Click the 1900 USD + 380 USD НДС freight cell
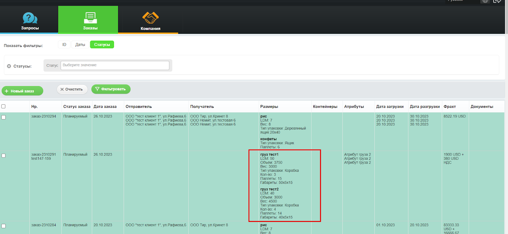This screenshot has height=234, width=508. click(454, 158)
